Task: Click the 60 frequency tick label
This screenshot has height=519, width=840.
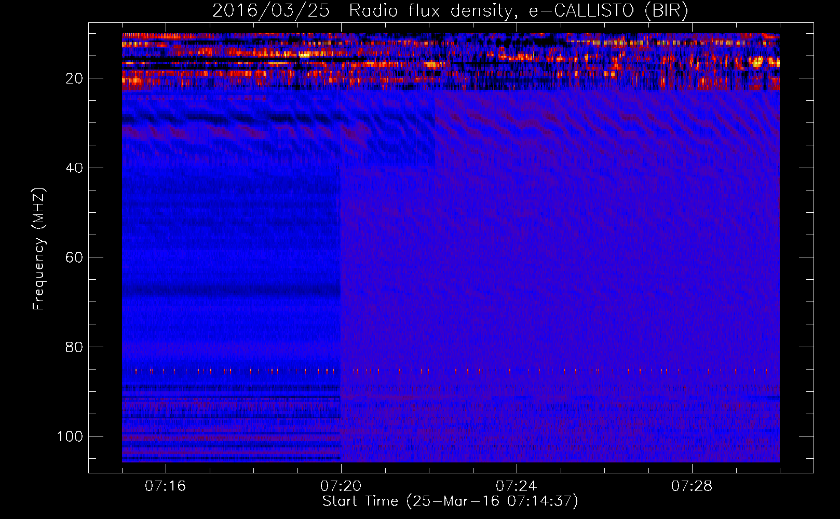Action: (x=74, y=257)
